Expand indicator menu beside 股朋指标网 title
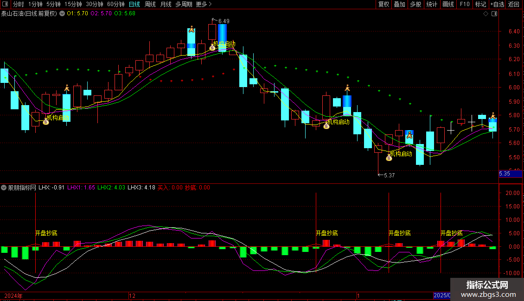Image resolution: width=524 pixels, height=301 pixels. tap(4, 188)
